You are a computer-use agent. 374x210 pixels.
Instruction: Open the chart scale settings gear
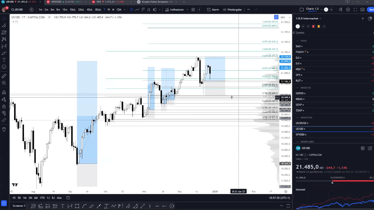pos(286,192)
